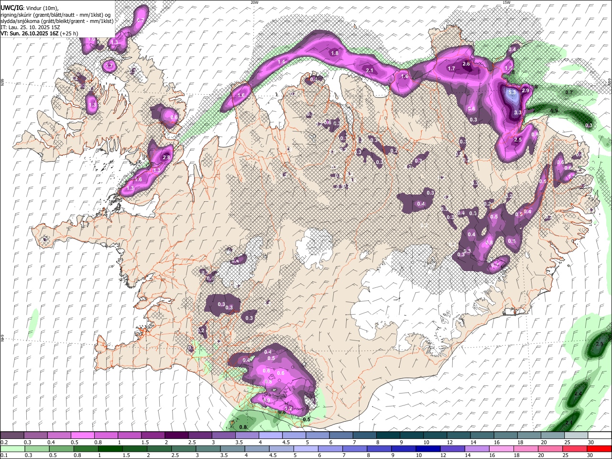Pick the pale green 0.1 swatch in rain scale
Viewport: 612px width, 459px height.
[12, 448]
